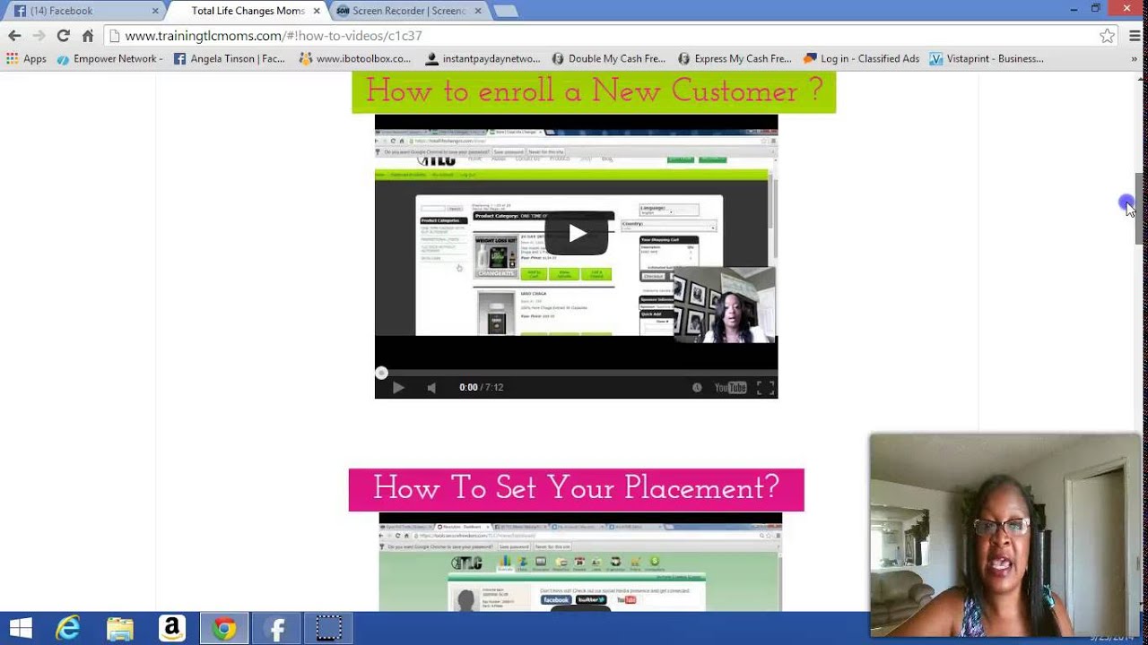Open the Angela Tinson Facebook bookmark

click(230, 58)
